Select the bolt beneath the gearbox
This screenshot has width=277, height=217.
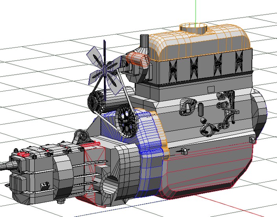click(x=61, y=202)
